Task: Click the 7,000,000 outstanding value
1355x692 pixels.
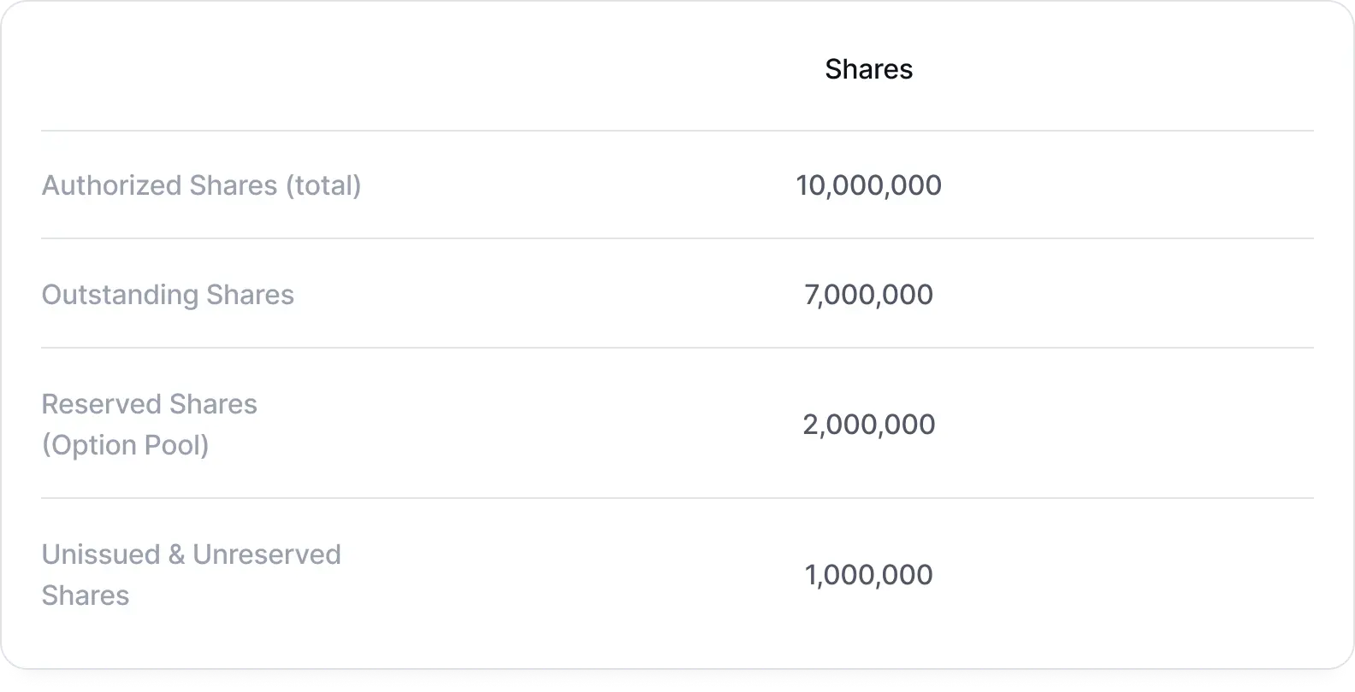Action: [868, 295]
